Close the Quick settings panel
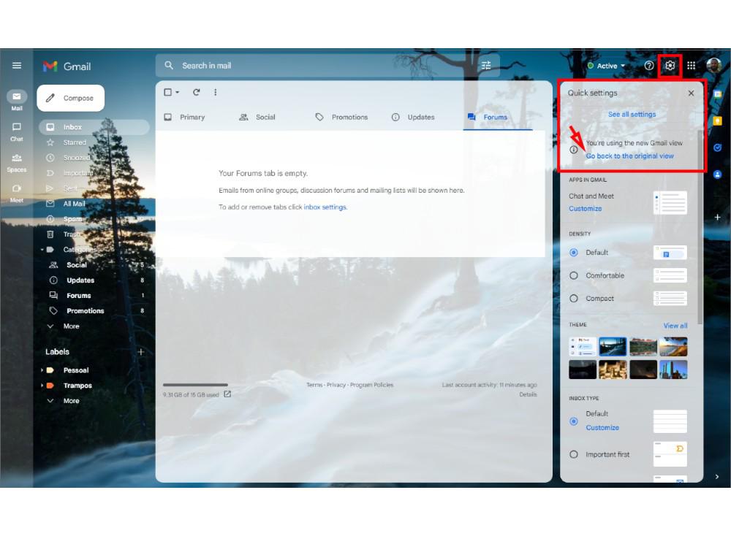This screenshot has width=731, height=536. (x=691, y=93)
